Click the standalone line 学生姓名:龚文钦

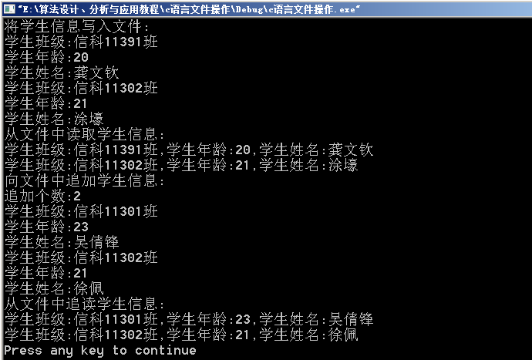[62, 72]
